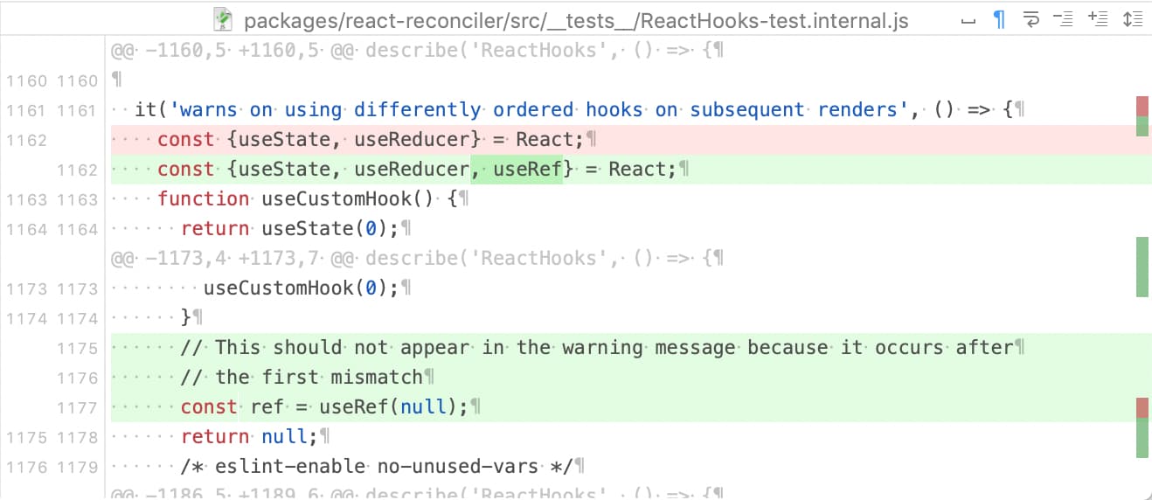The width and height of the screenshot is (1152, 500).
Task: Click the decrease context lines icon
Action: click(1064, 19)
